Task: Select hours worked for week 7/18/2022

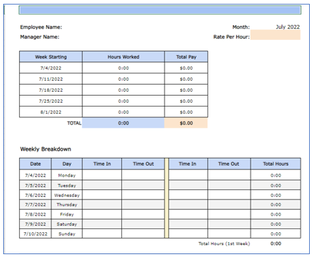Action: (x=123, y=90)
